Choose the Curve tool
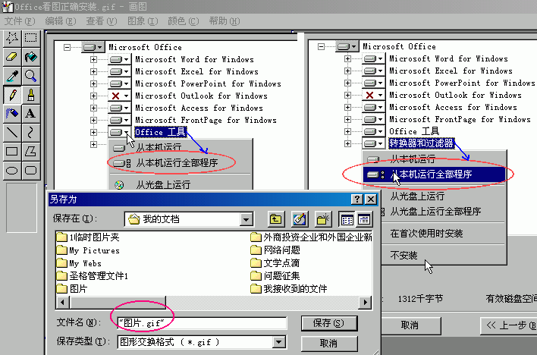This screenshot has height=355, width=537. pos(31,132)
